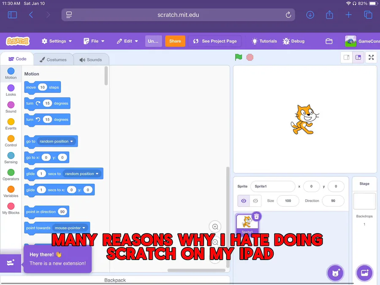This screenshot has width=380, height=285.
Task: Click the turn clockwise 15 degrees block
Action: pyautogui.click(x=47, y=103)
